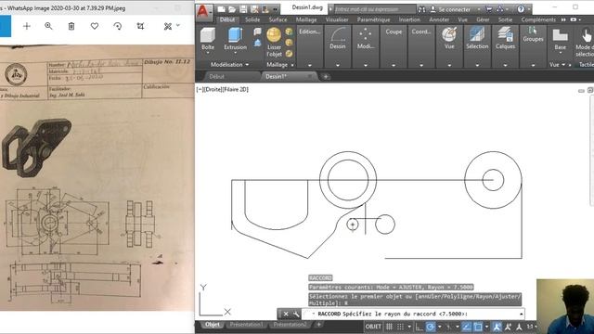Toggle the drawing grid display in status bar
Image resolution: width=594 pixels, height=334 pixels.
(389, 327)
